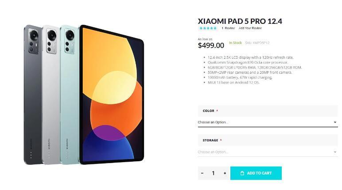Click the dark gray tablet back image
Image resolution: width=342 pixels, height=190 pixels.
coord(33,95)
